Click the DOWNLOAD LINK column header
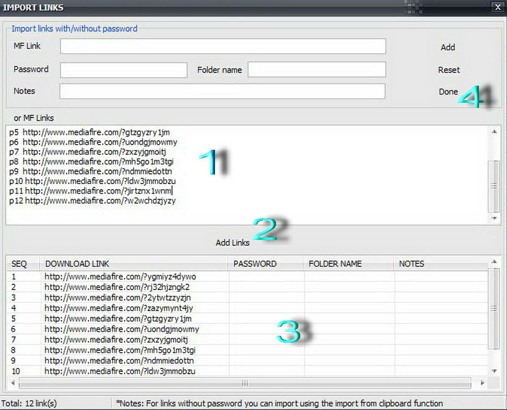Screen dimensions: 507x410 click(134, 264)
